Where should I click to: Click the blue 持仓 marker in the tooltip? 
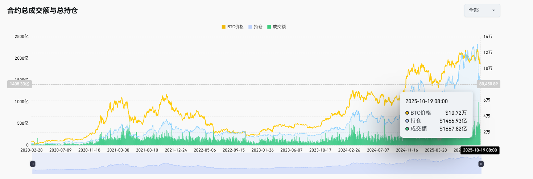407,121
